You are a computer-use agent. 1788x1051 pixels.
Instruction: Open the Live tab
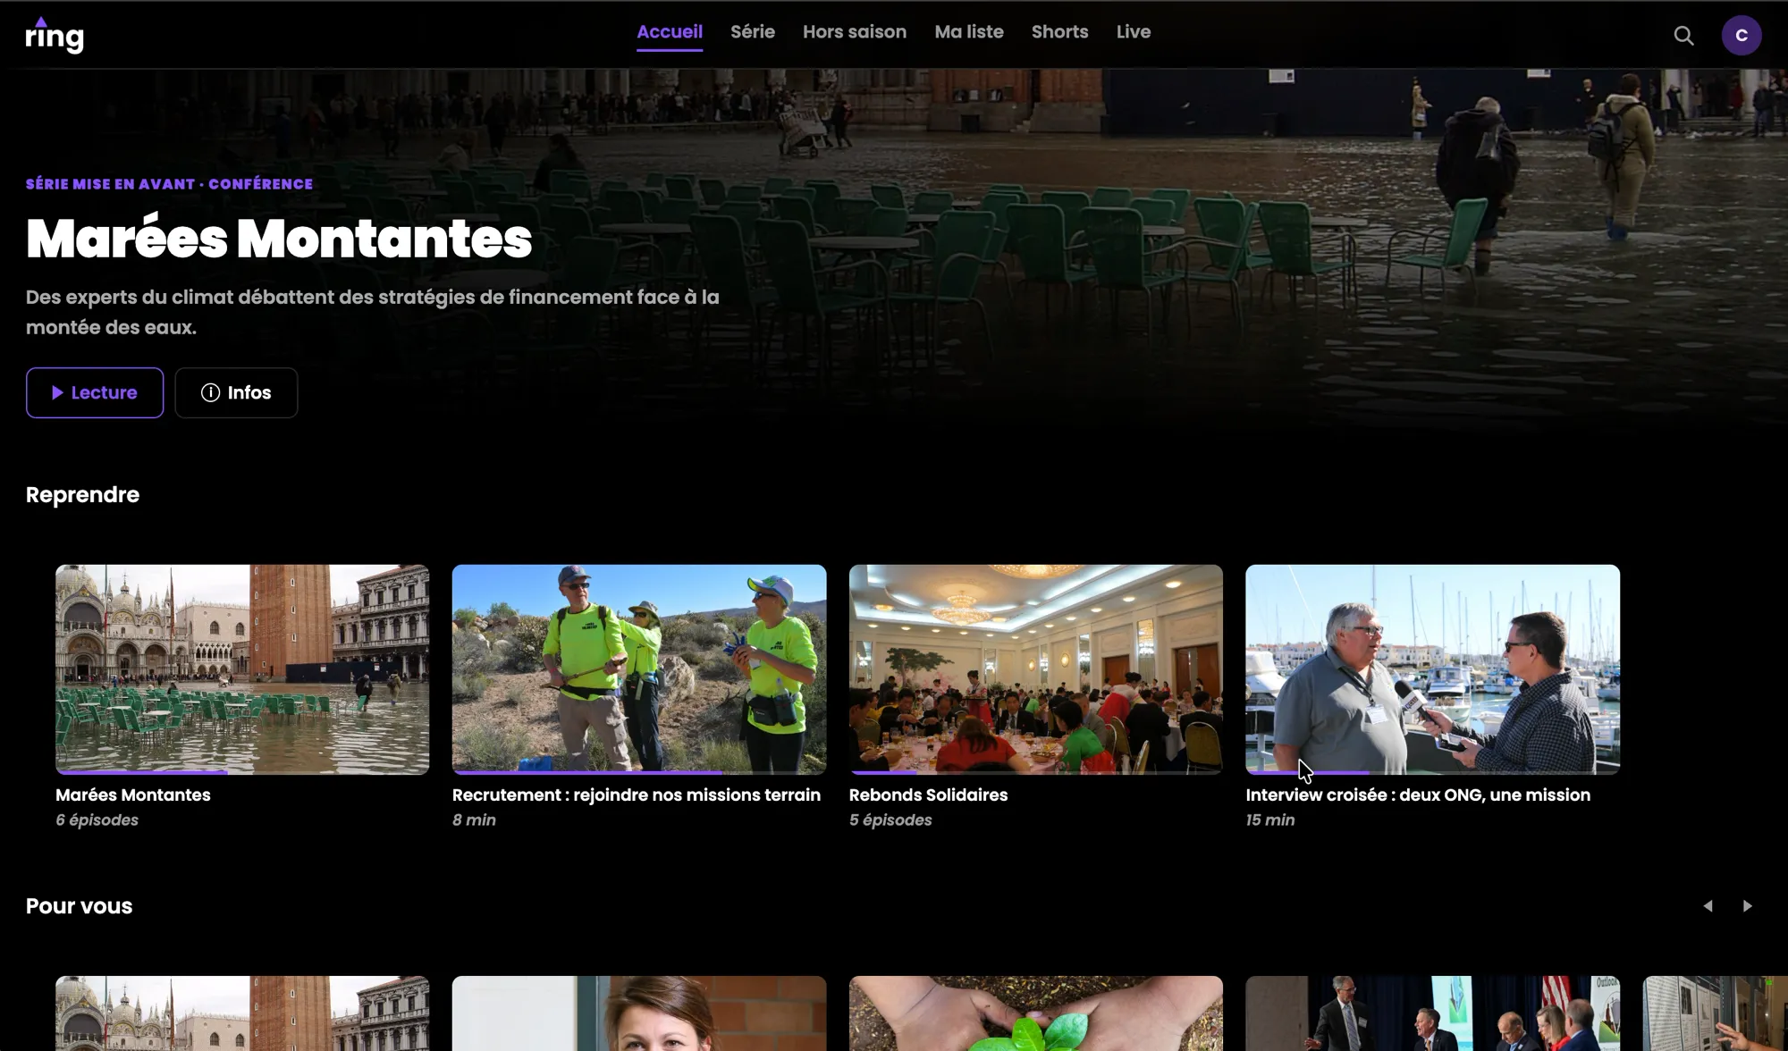coord(1133,32)
